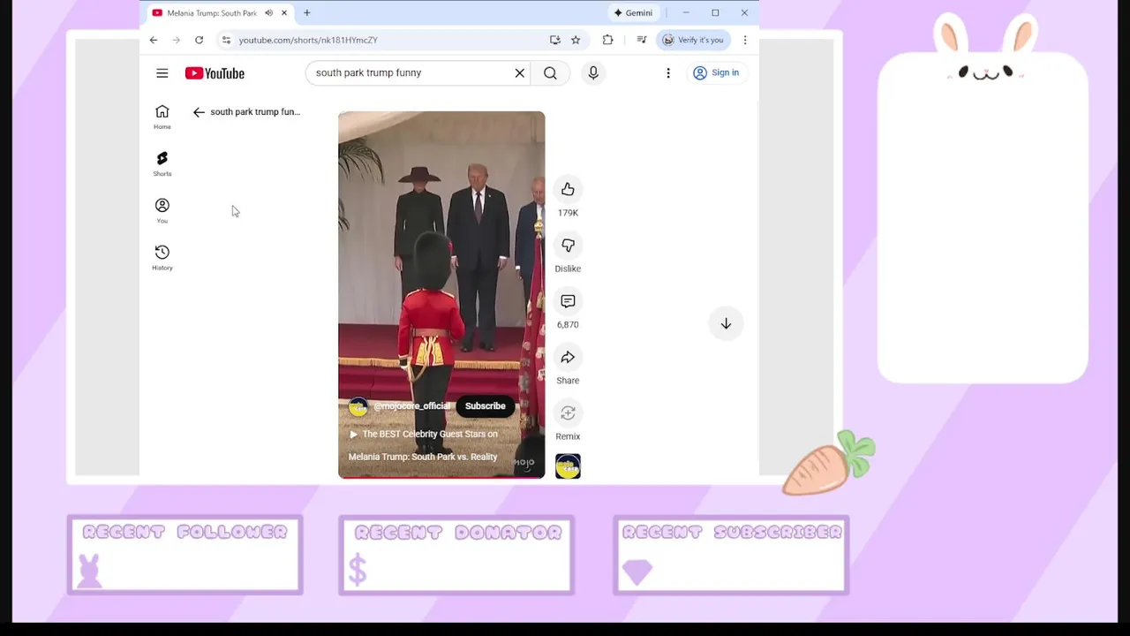1130x636 pixels.
Task: Open Chrome three-dot menu
Action: [745, 40]
